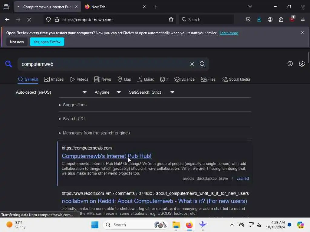Submit search with magnifier button

pyautogui.click(x=202, y=64)
